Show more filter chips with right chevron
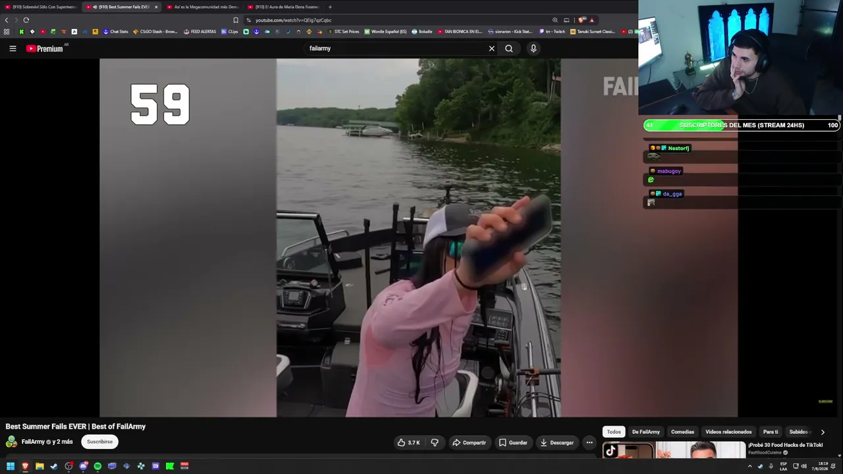Screen dimensions: 843x474 point(823,432)
